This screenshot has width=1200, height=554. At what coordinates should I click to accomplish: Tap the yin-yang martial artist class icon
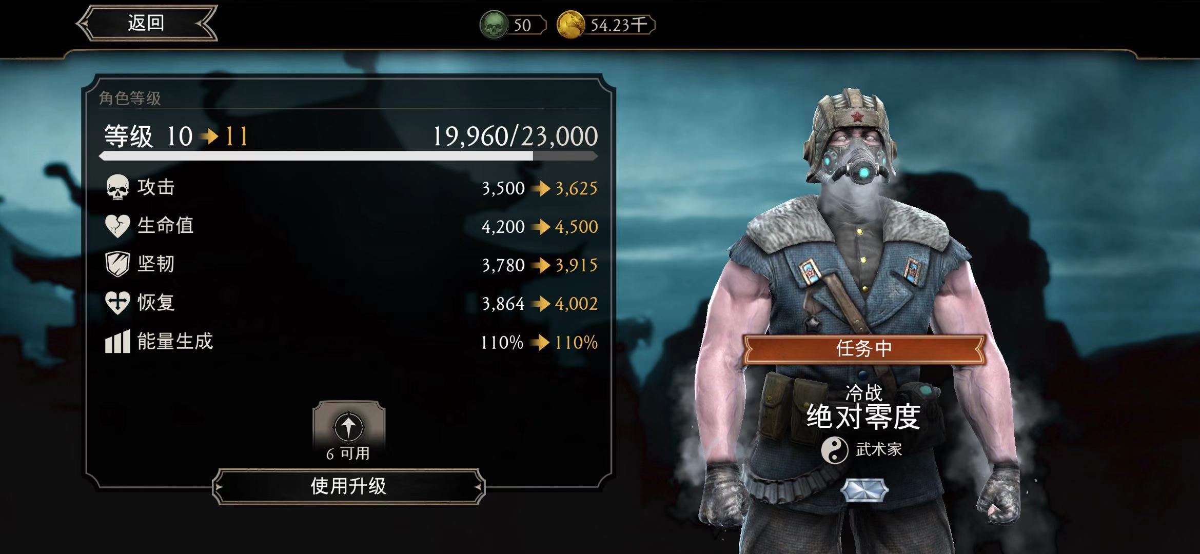click(x=835, y=450)
